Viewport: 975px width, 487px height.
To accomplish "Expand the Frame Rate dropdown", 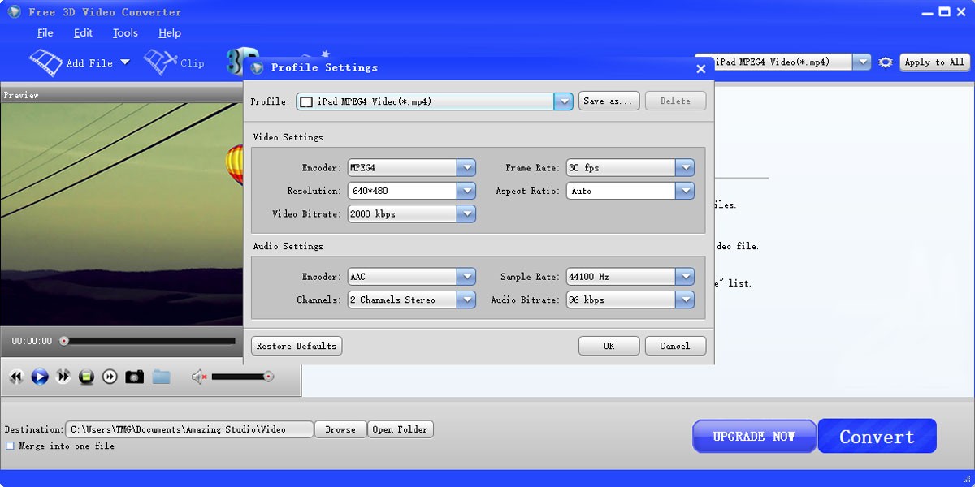I will [x=685, y=167].
